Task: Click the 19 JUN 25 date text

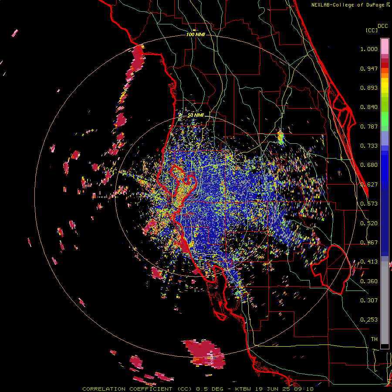Action: 273,389
